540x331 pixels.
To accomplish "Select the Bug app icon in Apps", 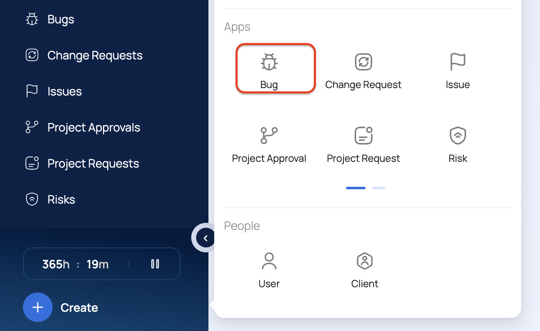I will point(269,63).
